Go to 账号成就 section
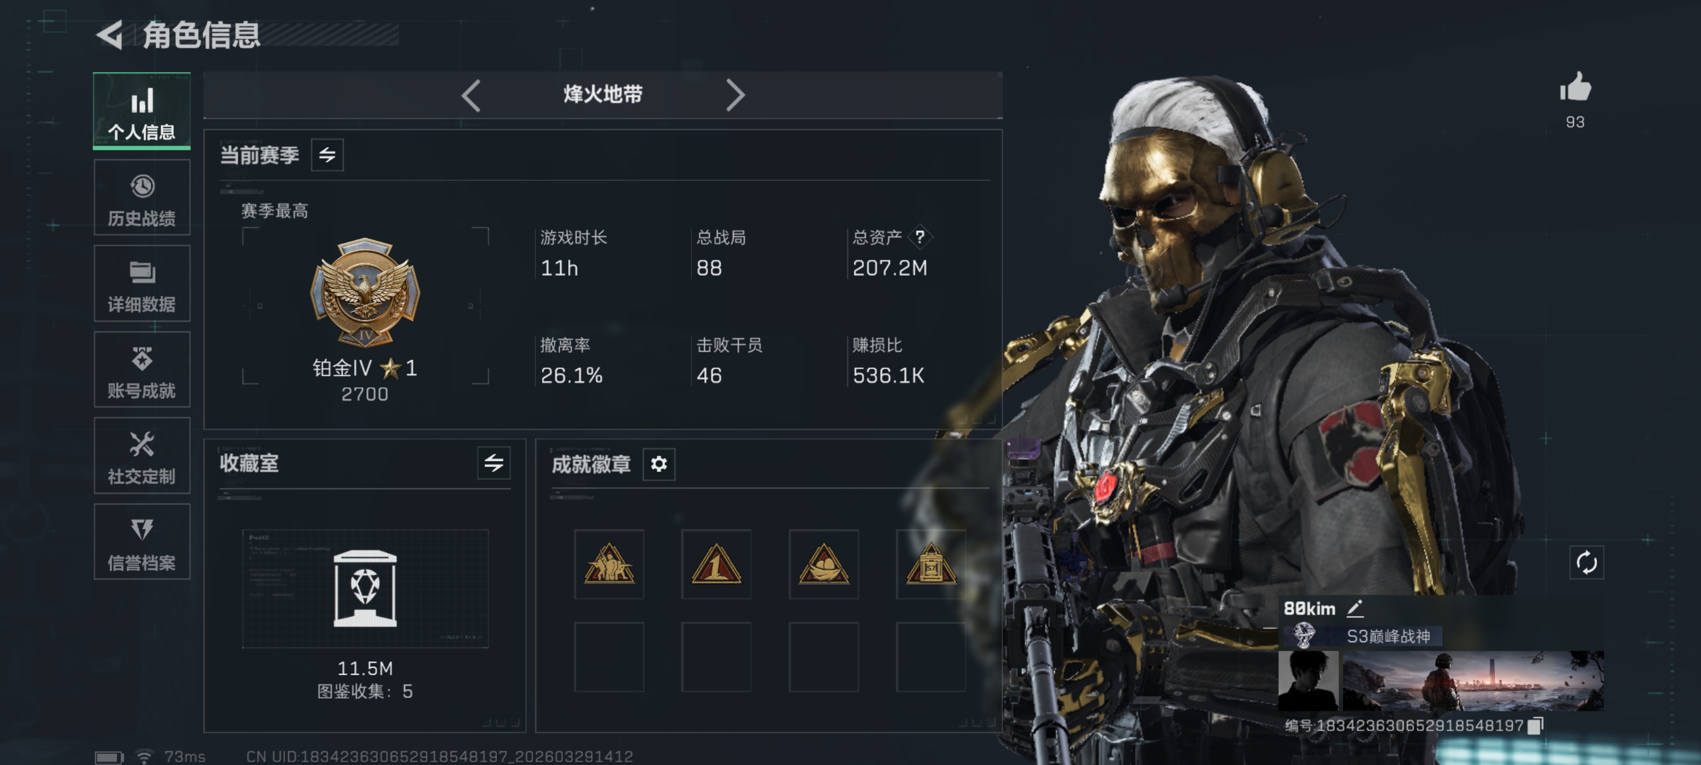The height and width of the screenshot is (765, 1701). pyautogui.click(x=142, y=370)
